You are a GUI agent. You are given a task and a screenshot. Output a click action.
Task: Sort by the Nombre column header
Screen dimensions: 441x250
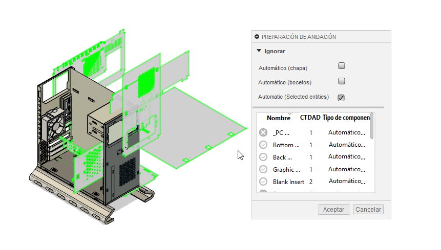[x=279, y=118]
